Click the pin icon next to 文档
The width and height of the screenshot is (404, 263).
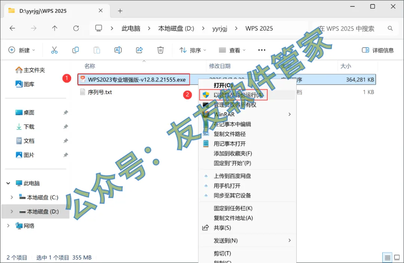tap(66, 141)
